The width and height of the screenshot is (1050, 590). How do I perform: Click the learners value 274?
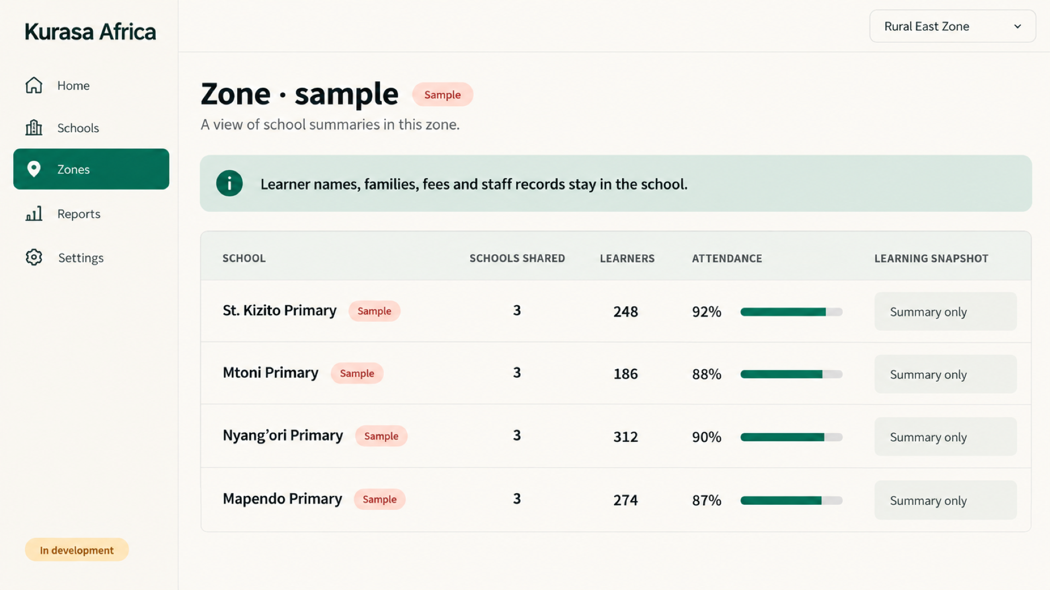(626, 500)
